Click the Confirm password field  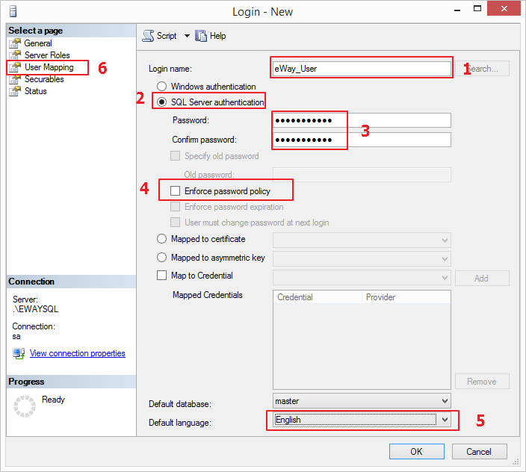click(362, 140)
